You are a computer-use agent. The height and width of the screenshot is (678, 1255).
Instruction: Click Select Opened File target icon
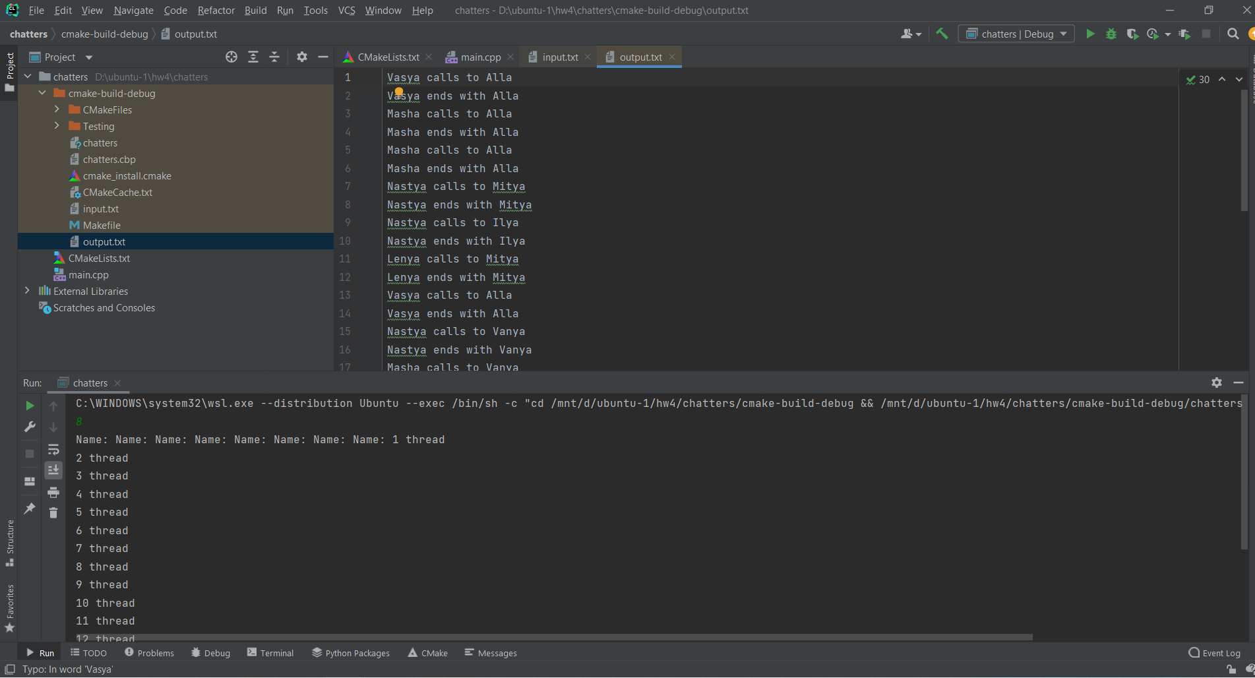click(x=231, y=57)
